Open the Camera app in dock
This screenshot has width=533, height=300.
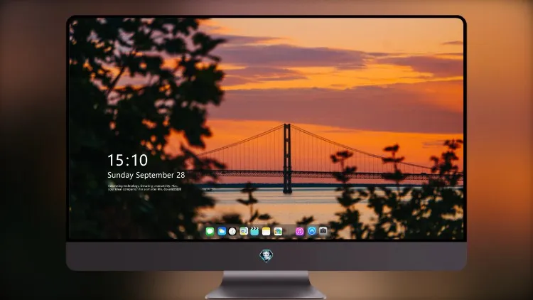pos(323,231)
